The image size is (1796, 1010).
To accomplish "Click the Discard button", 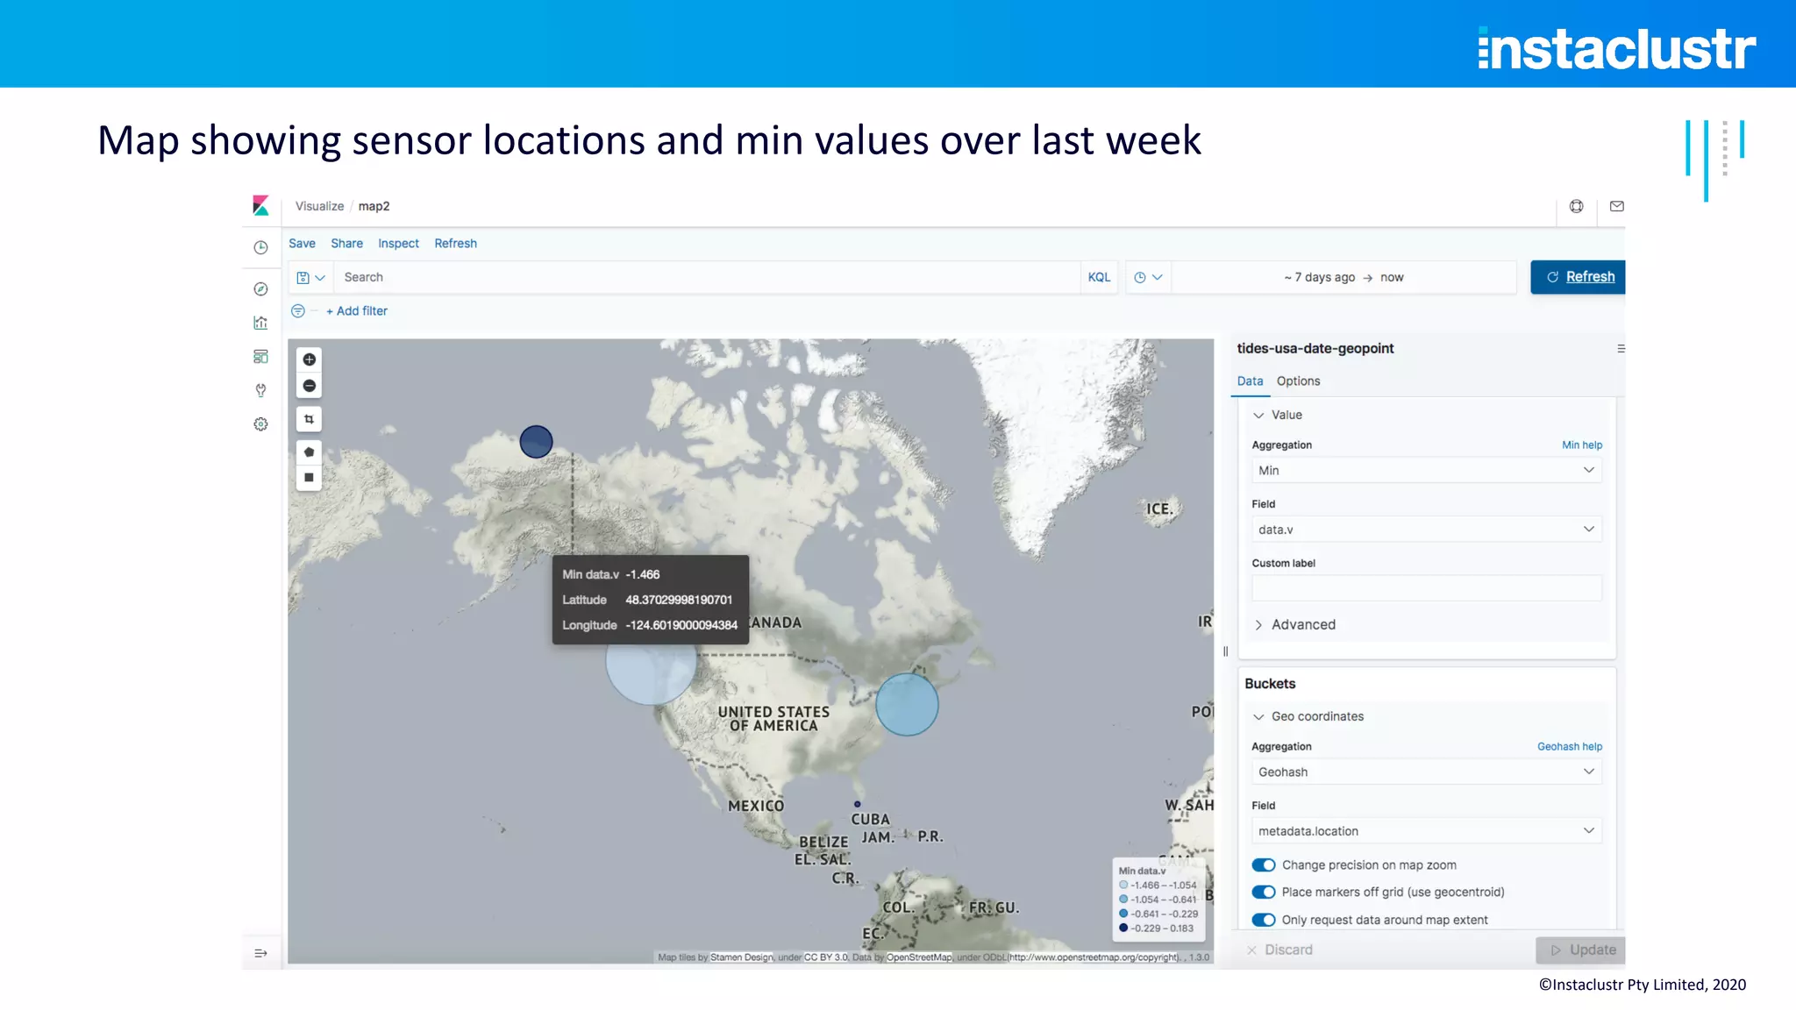I will pos(1279,950).
